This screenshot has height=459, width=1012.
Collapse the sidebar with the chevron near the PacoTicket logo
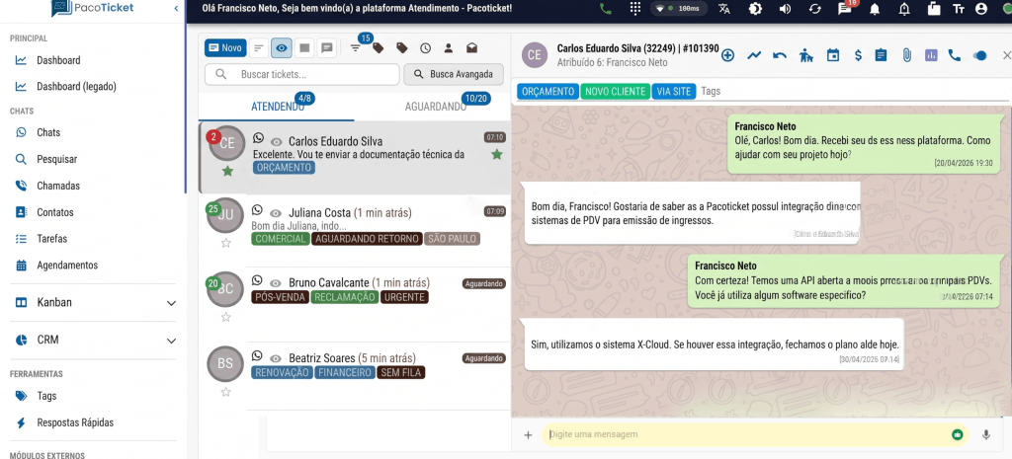pyautogui.click(x=176, y=8)
